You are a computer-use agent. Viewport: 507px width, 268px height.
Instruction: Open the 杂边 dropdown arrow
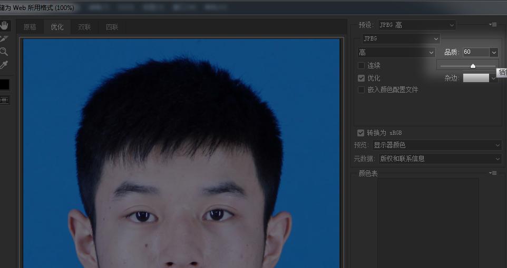pyautogui.click(x=493, y=78)
